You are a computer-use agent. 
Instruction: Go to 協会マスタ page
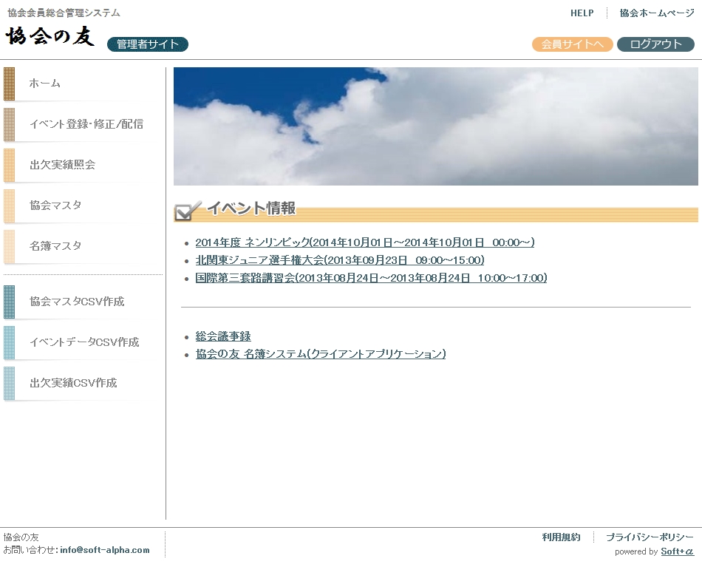[55, 206]
